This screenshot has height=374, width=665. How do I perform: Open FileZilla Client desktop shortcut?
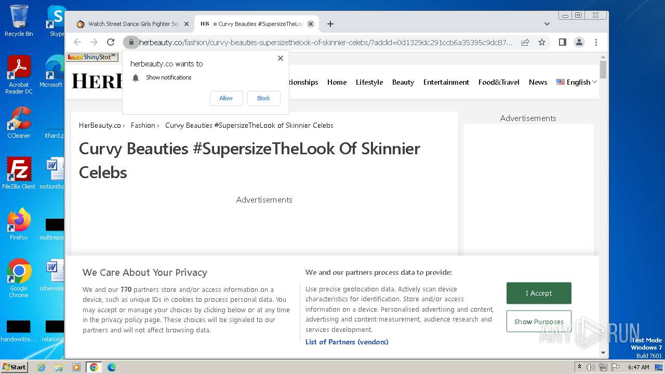tap(19, 173)
